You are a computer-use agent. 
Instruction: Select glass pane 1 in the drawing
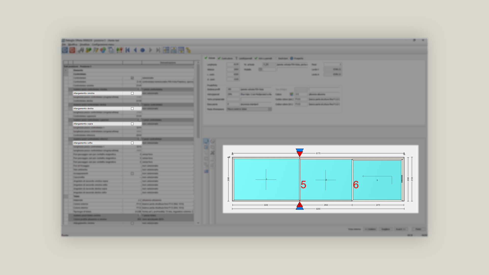pos(266,179)
